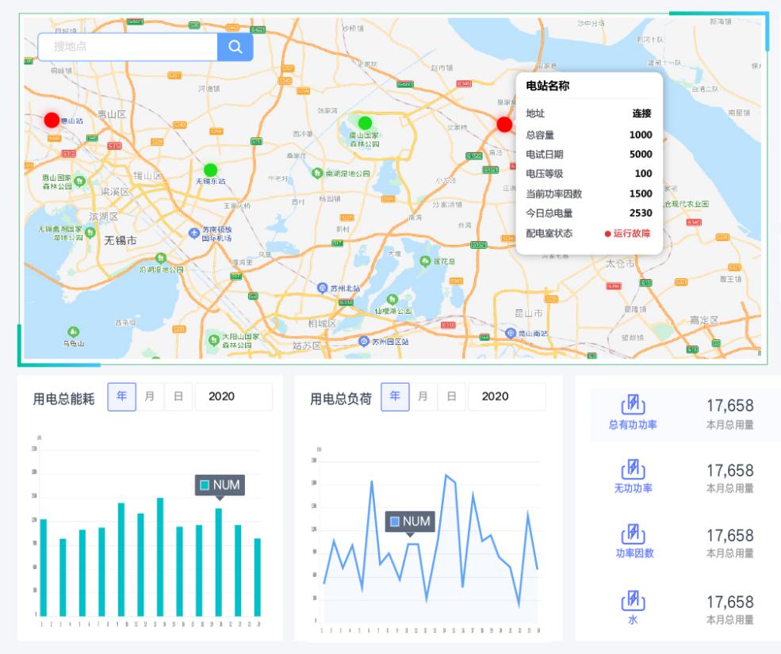The image size is (781, 654).
Task: Select the 年 tab in 用电总能耗
Action: tap(121, 396)
